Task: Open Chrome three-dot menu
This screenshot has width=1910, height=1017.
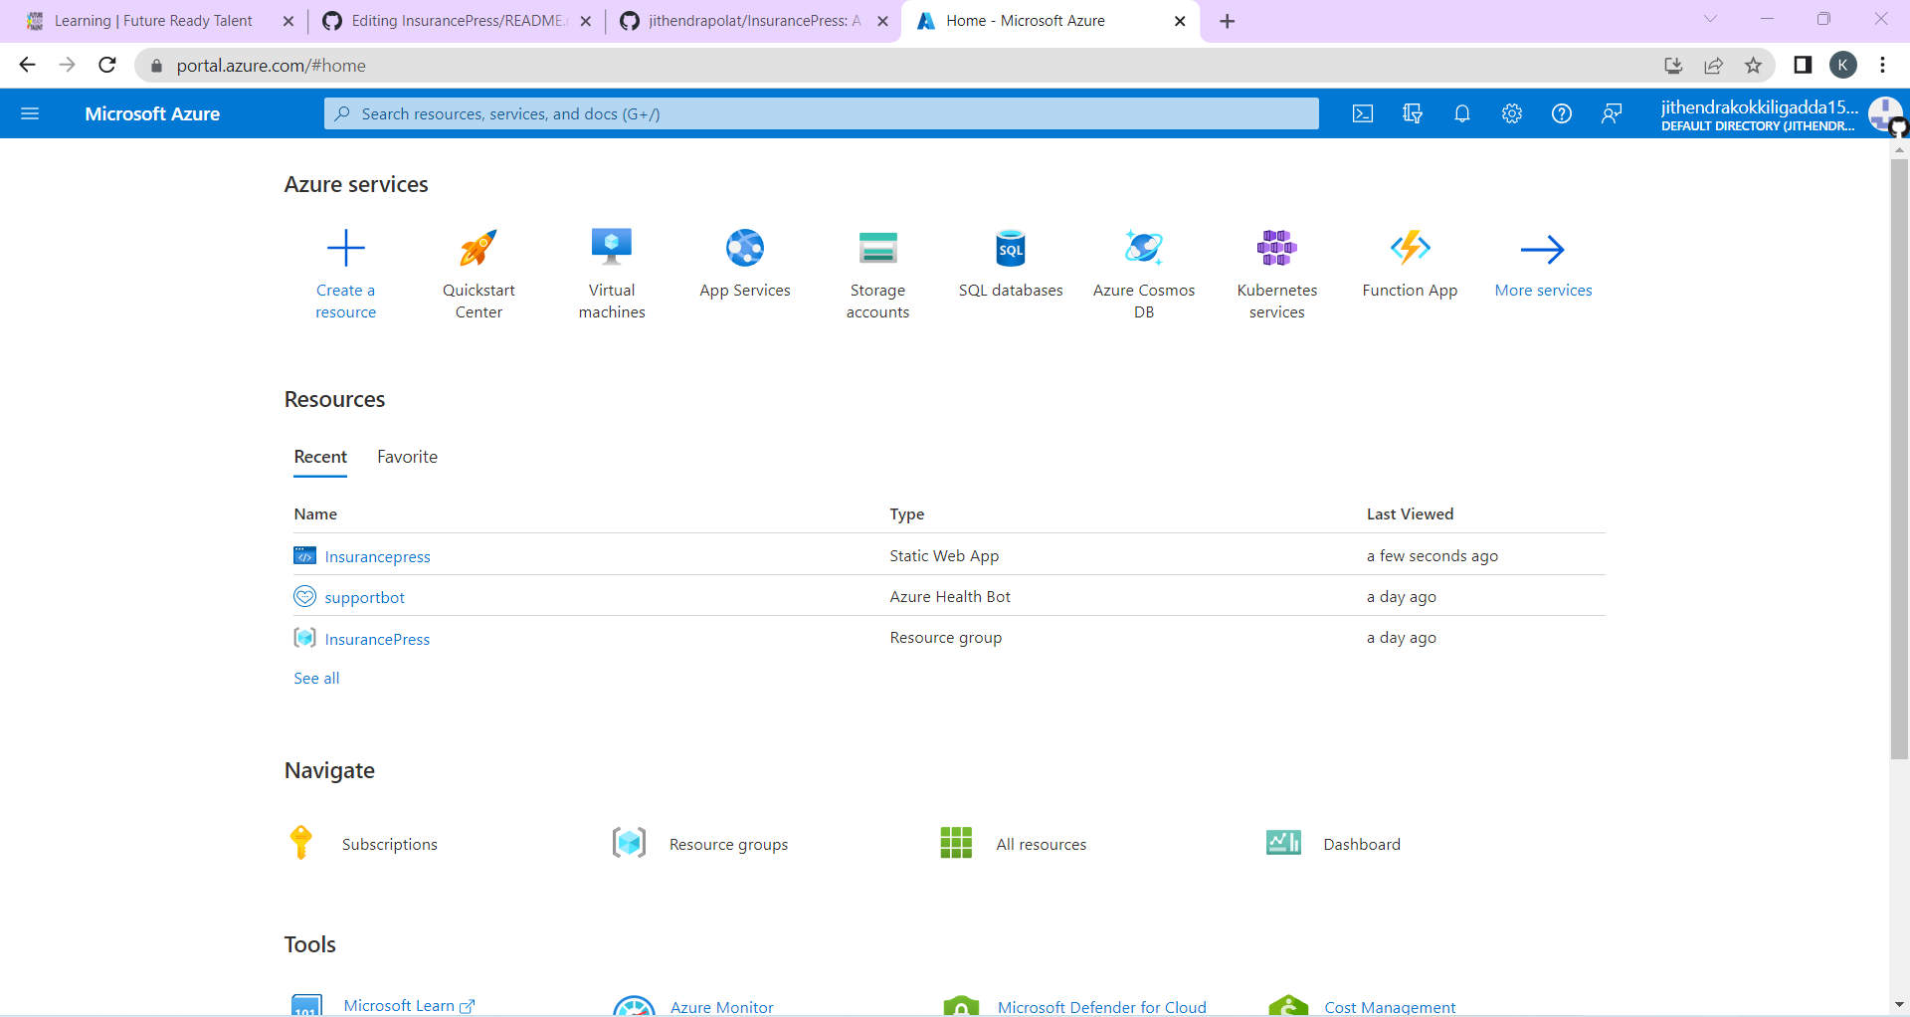Action: pyautogui.click(x=1882, y=66)
